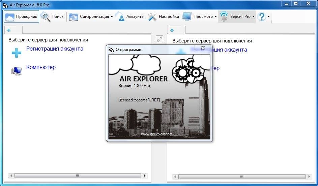This screenshot has width=318, height=186.
Task: Expand the Версия Pro dropdown arrow
Action: (253, 17)
